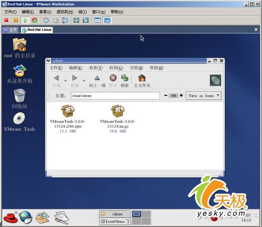Open VMware 帮助(H) menu
262x227 pixels.
[x=117, y=12]
